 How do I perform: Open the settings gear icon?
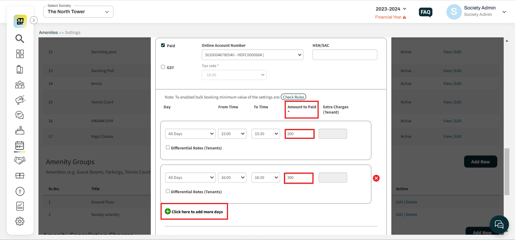(x=20, y=221)
